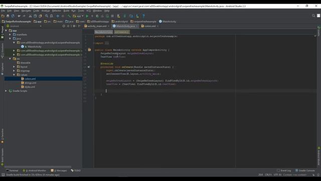Open the SDK Manager toolbar icon
Viewport: 321px width, 181px height.
point(137,16)
